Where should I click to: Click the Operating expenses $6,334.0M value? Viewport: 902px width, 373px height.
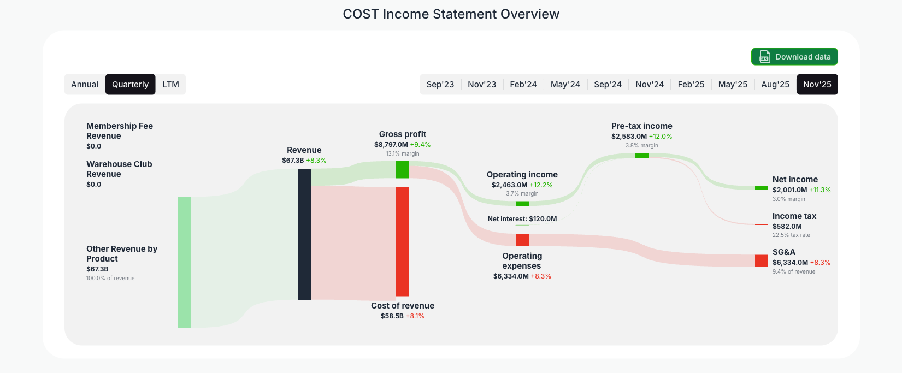511,276
